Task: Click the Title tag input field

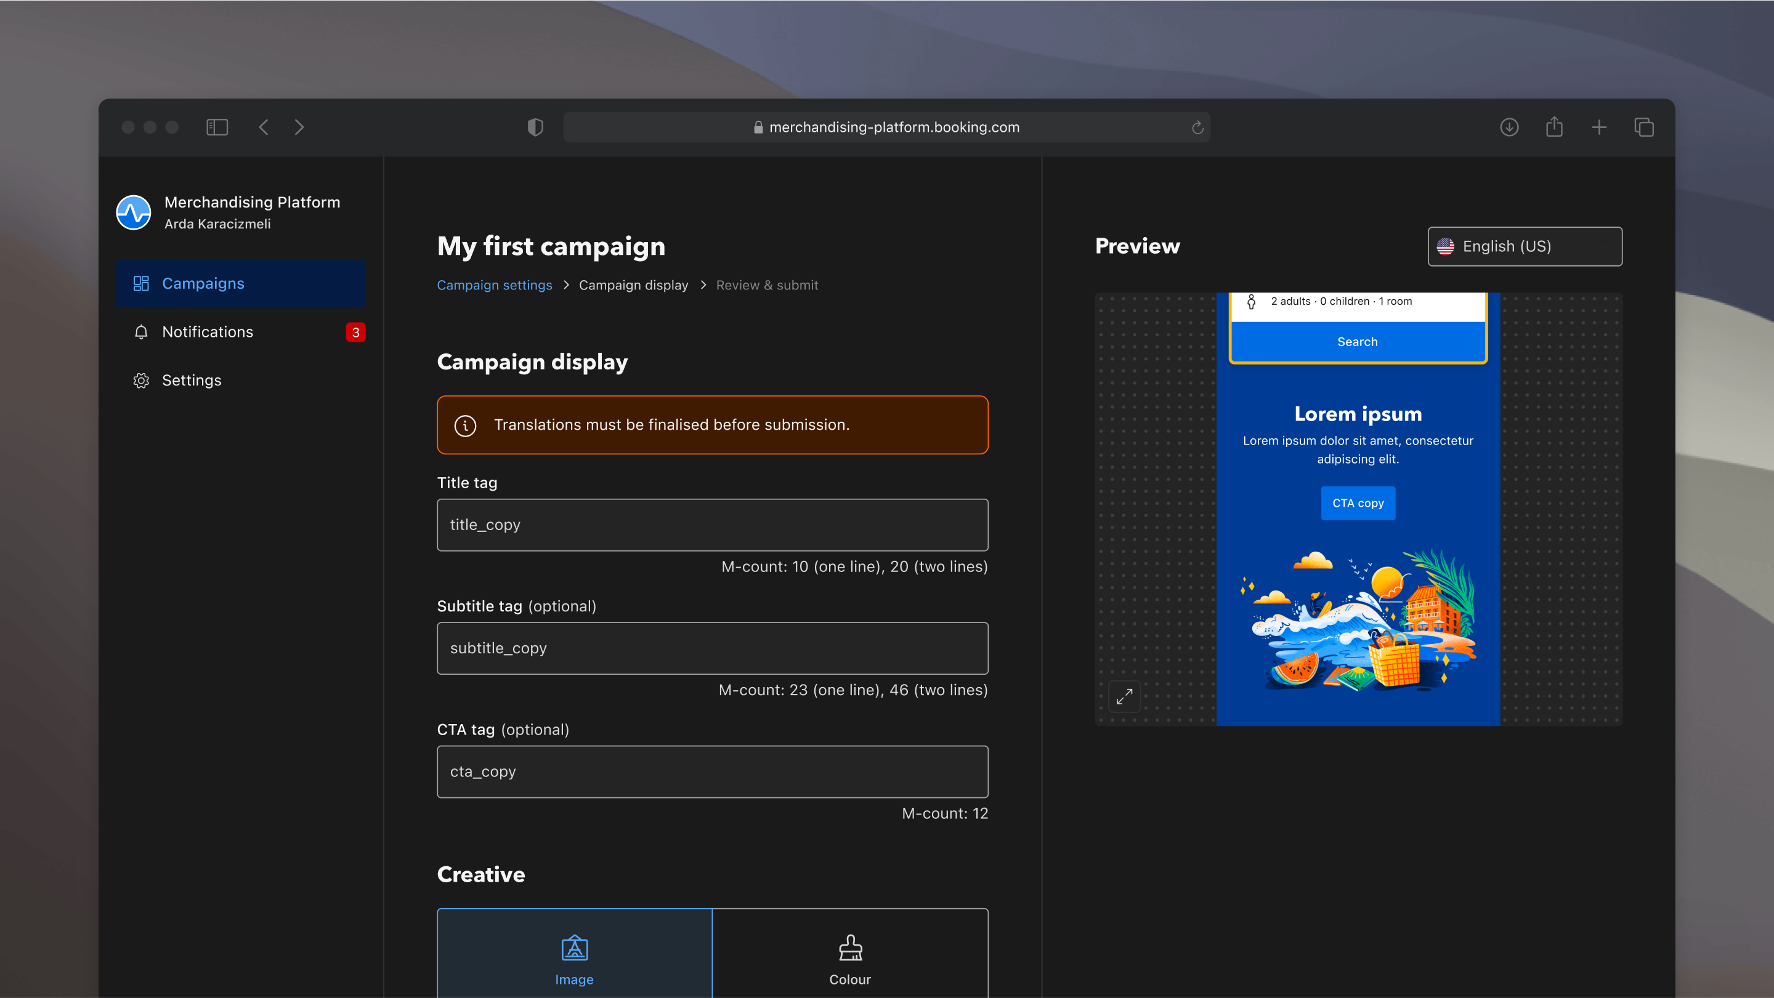Action: 713,525
